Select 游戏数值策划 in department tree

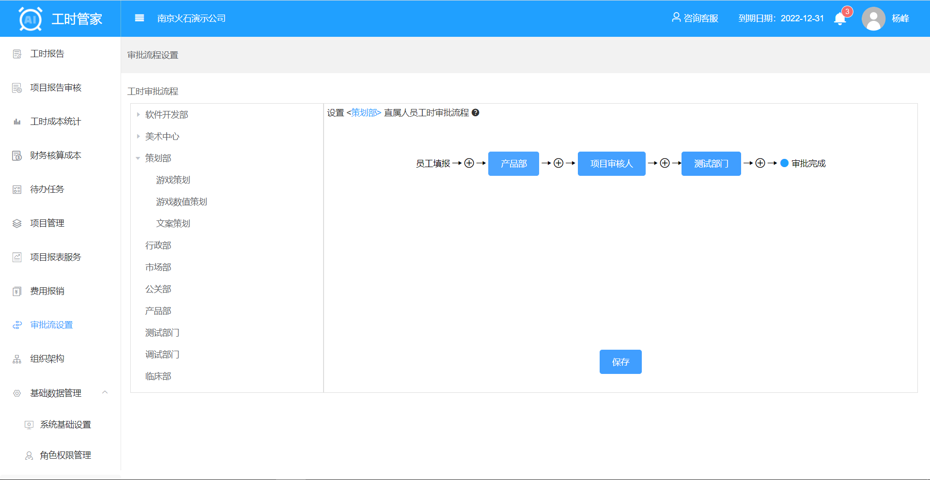[x=181, y=202]
